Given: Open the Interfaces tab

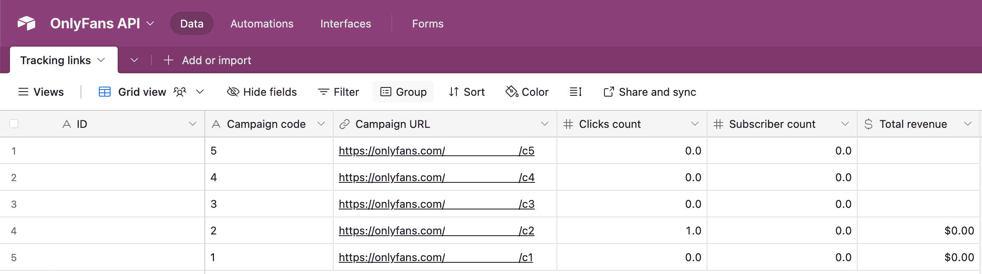Looking at the screenshot, I should pyautogui.click(x=345, y=24).
